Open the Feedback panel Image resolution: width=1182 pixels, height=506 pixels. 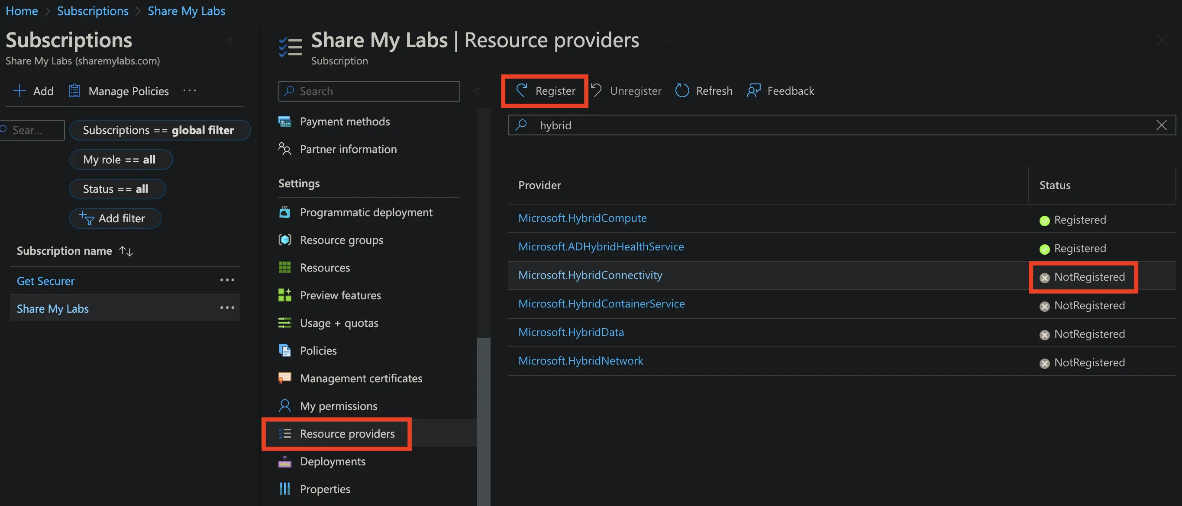click(781, 91)
